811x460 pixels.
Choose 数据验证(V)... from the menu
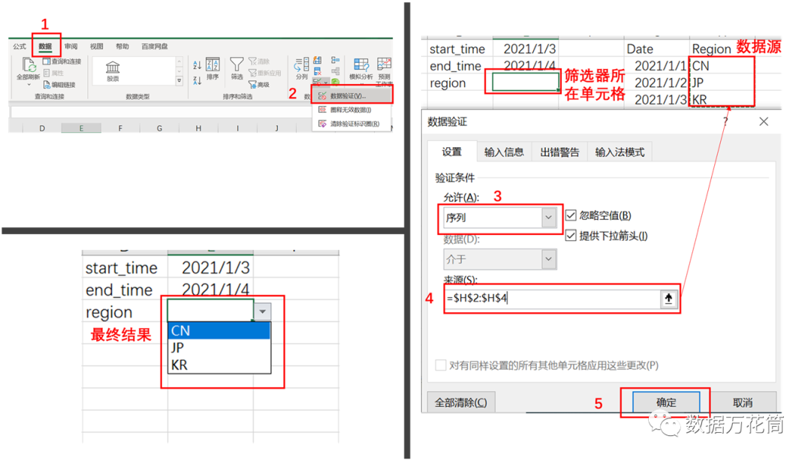351,95
